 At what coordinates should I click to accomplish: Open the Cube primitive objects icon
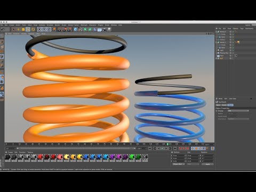(75, 29)
